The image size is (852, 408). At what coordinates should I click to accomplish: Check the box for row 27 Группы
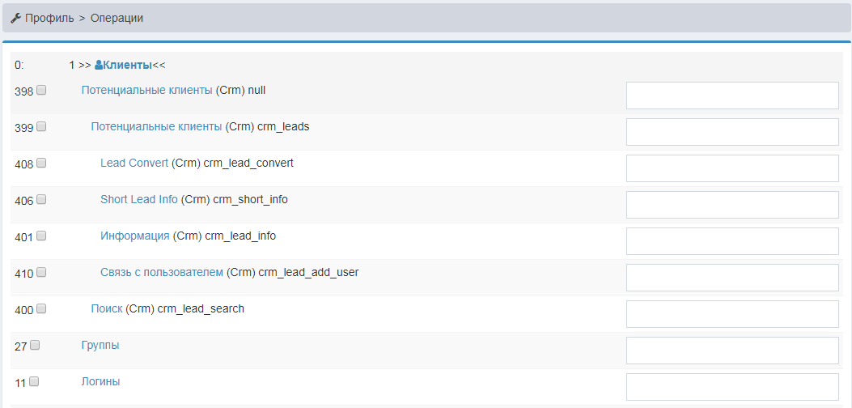click(35, 346)
